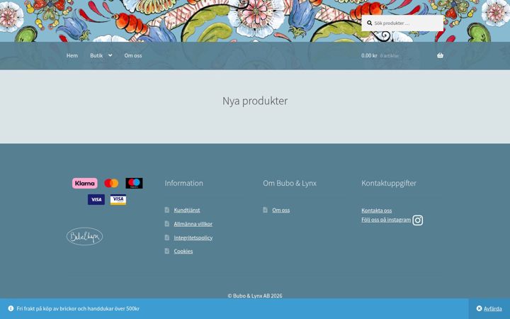Open the Cookies link
This screenshot has width=510, height=319.
[x=183, y=251]
